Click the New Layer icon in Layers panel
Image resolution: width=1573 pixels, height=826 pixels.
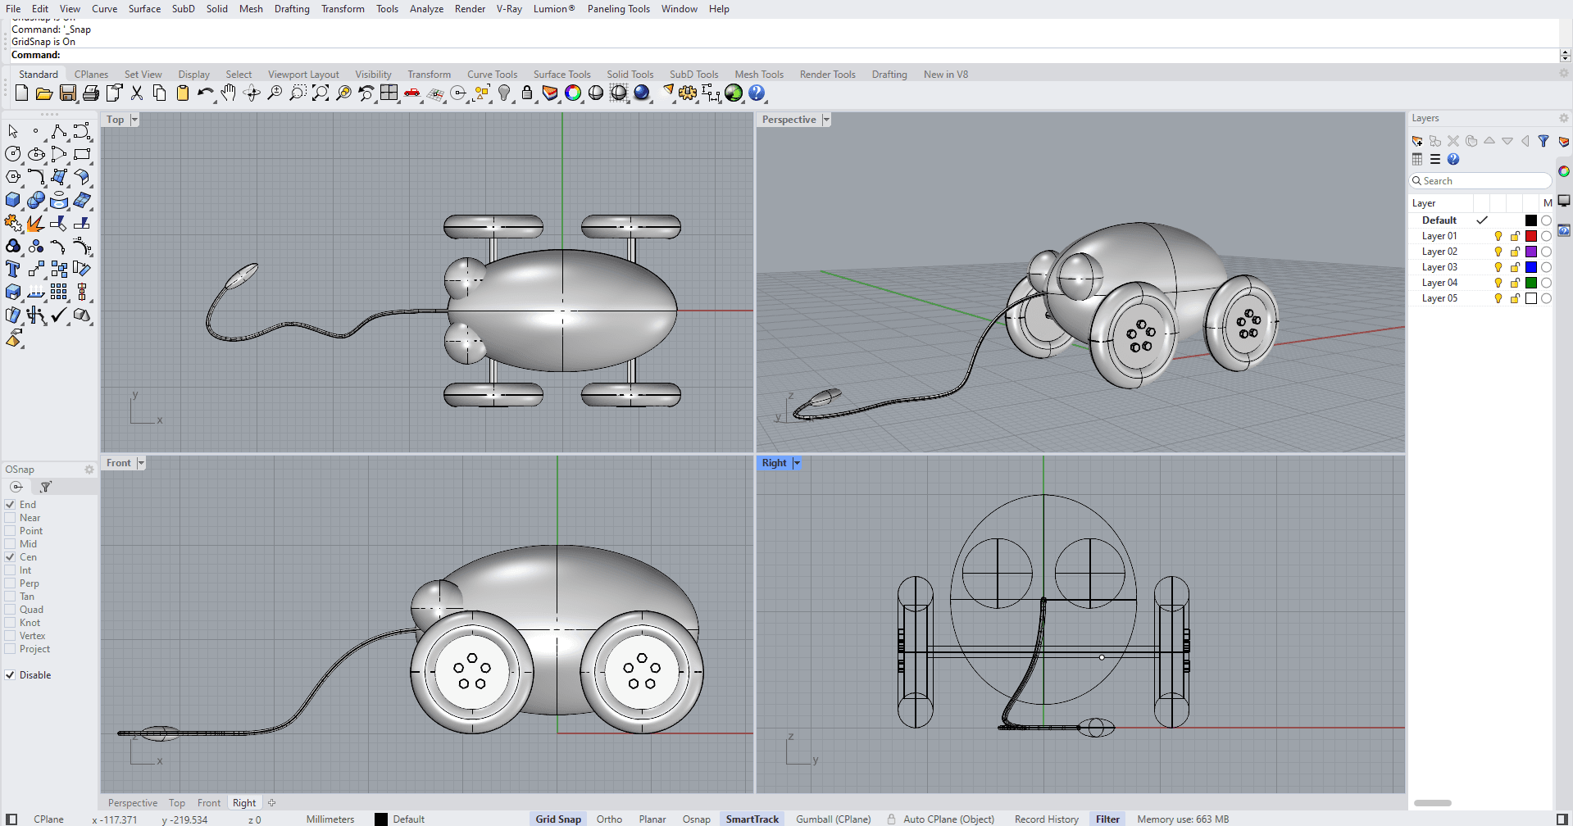pos(1417,141)
